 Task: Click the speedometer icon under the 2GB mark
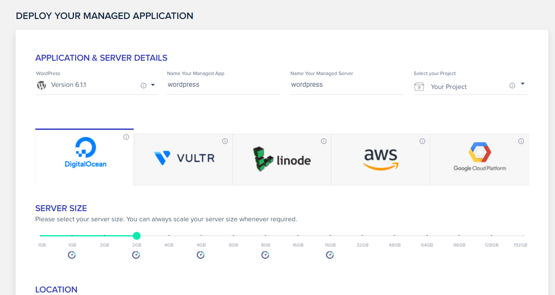[136, 255]
